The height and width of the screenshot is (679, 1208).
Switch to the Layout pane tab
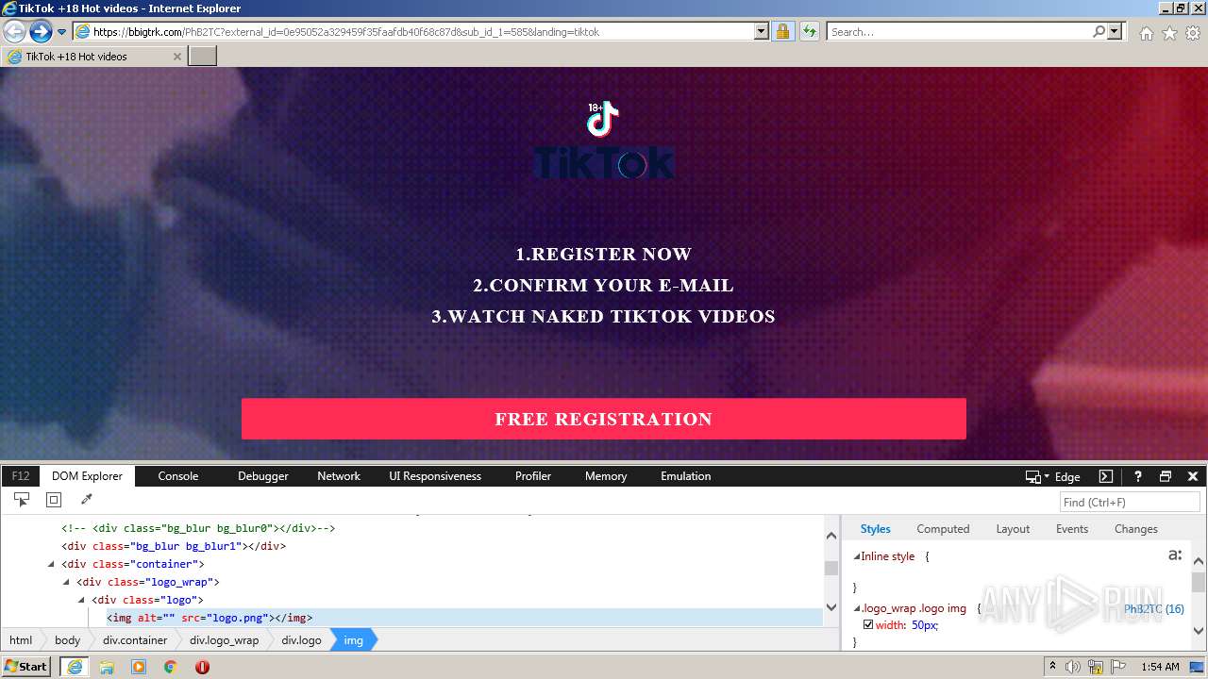pyautogui.click(x=1013, y=529)
